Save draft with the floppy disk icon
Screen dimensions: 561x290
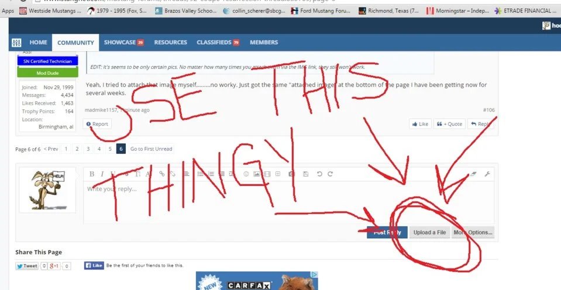[x=305, y=174]
